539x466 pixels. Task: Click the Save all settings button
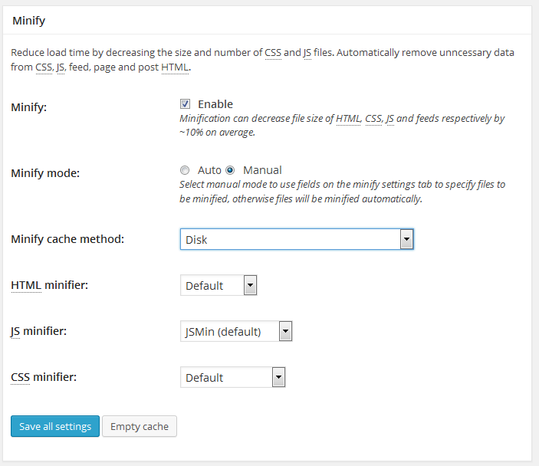[x=55, y=426]
